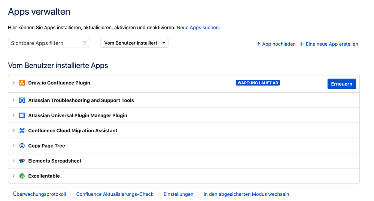Select Atlassian Universal Plugin Manager Plugin text
The width and height of the screenshot is (374, 201).
click(x=78, y=115)
